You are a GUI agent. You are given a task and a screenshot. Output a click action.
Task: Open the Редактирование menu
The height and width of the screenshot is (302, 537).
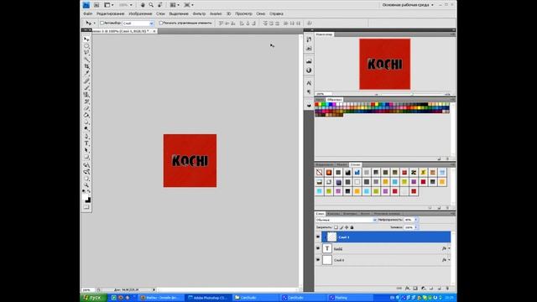pos(110,13)
